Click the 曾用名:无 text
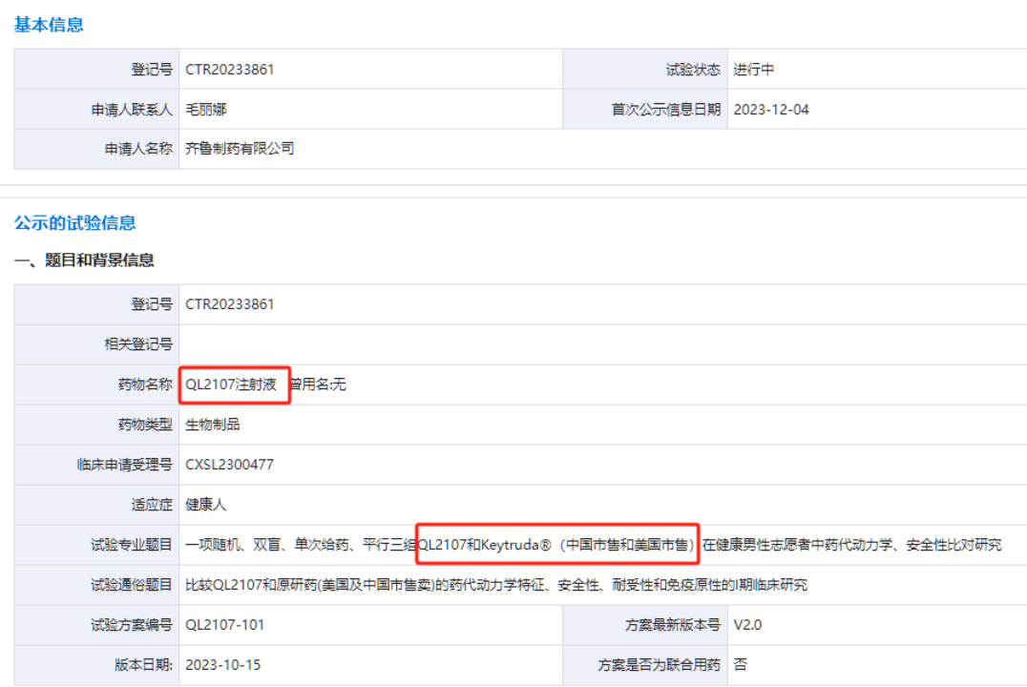This screenshot has height=687, width=1027. click(319, 385)
